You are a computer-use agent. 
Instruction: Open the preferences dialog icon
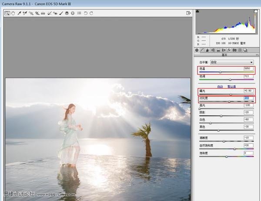[79, 13]
